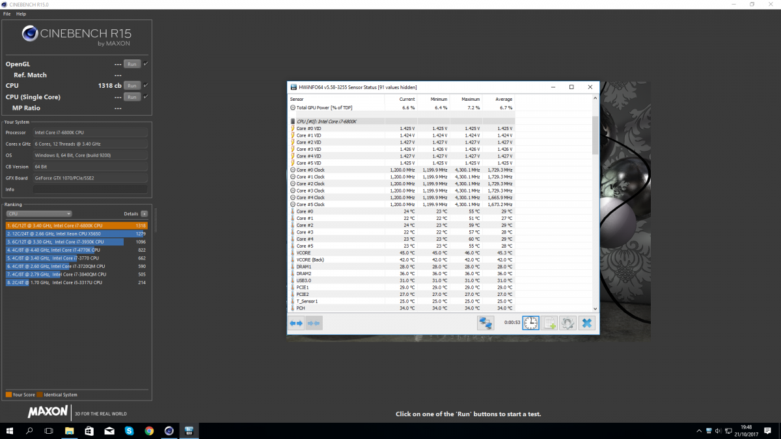Select the T_Sensor1 row
Viewport: 781px width, 439px height.
tap(402, 301)
